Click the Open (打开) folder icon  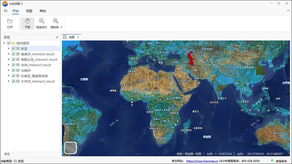[10, 21]
